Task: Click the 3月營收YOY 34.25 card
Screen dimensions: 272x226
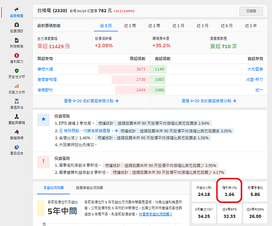Action: click(x=204, y=213)
